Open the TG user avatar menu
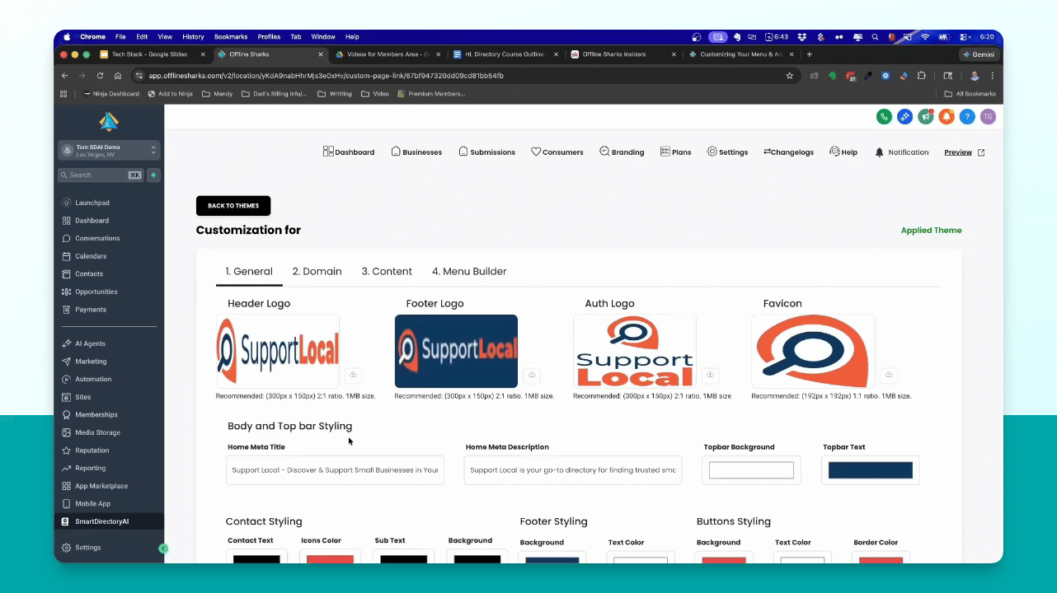 click(x=988, y=117)
